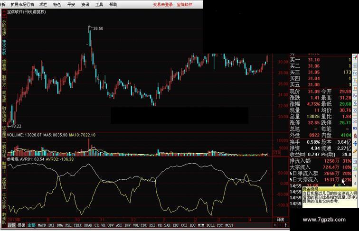The height and width of the screenshot is (231, 359).
Task: Apply the MTM indicator
Action: pyautogui.click(x=201, y=225)
